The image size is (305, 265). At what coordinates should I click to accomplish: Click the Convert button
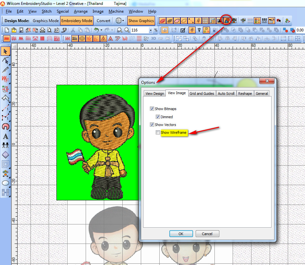point(104,21)
